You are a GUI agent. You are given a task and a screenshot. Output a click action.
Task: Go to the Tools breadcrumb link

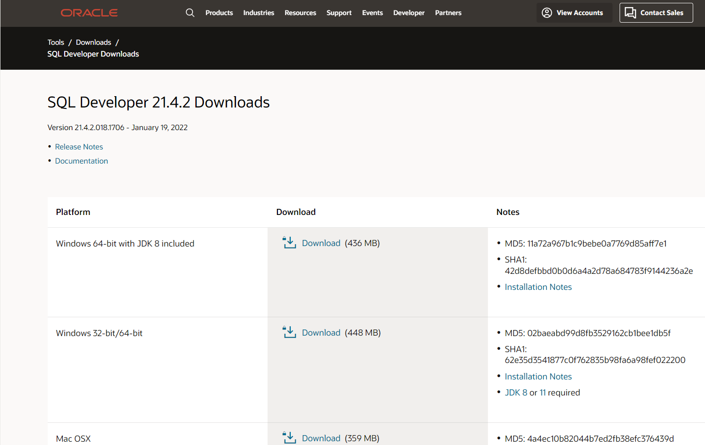coord(56,42)
